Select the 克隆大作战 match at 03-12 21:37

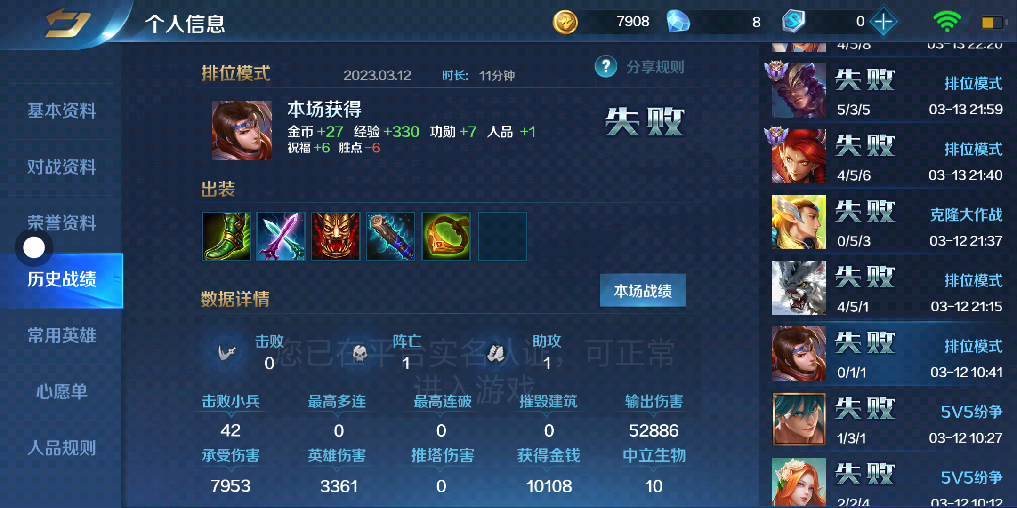click(888, 222)
